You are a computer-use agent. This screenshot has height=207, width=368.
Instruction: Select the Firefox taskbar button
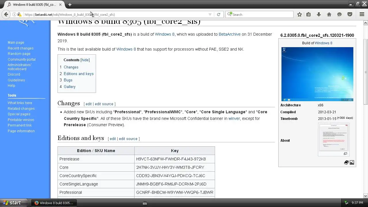[x=54, y=203]
